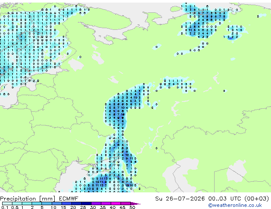Click the '(00+03)' forecast step text
The image size is (271, 209).
pos(257,199)
